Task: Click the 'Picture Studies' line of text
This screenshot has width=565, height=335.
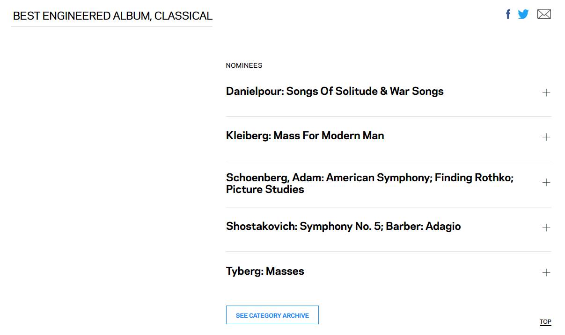Action: pyautogui.click(x=265, y=189)
